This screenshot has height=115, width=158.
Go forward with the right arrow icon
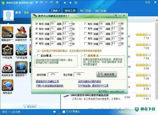(70, 3)
